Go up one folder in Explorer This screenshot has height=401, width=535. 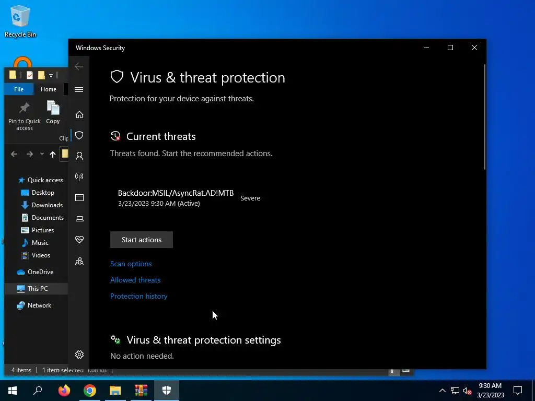tap(53, 154)
